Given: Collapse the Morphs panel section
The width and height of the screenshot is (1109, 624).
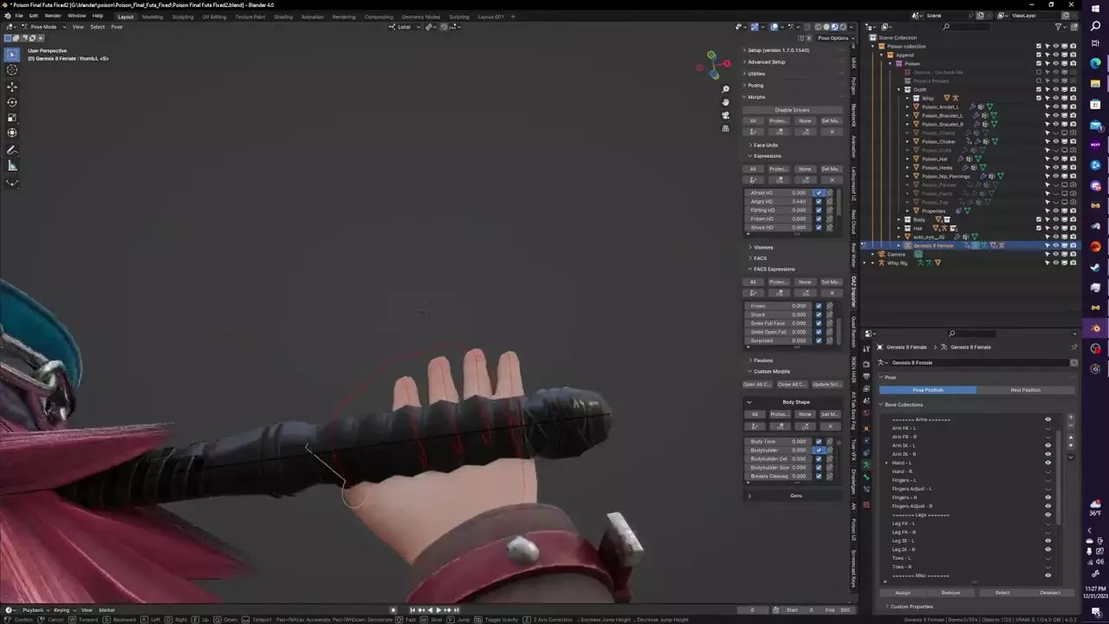Looking at the screenshot, I should 756,97.
